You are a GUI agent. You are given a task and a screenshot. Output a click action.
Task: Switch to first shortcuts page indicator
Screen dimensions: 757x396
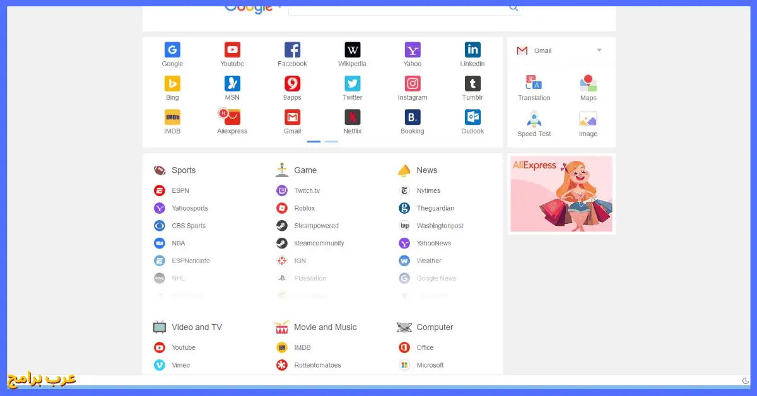coord(314,141)
